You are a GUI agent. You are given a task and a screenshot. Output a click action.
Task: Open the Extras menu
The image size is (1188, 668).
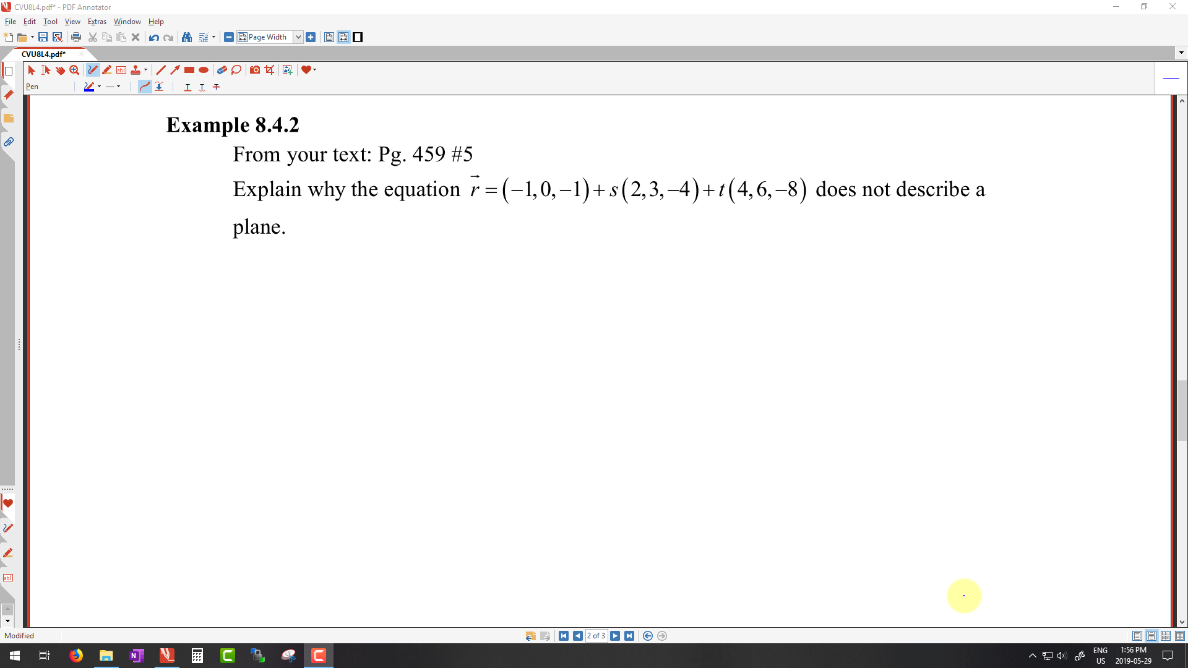pos(97,22)
